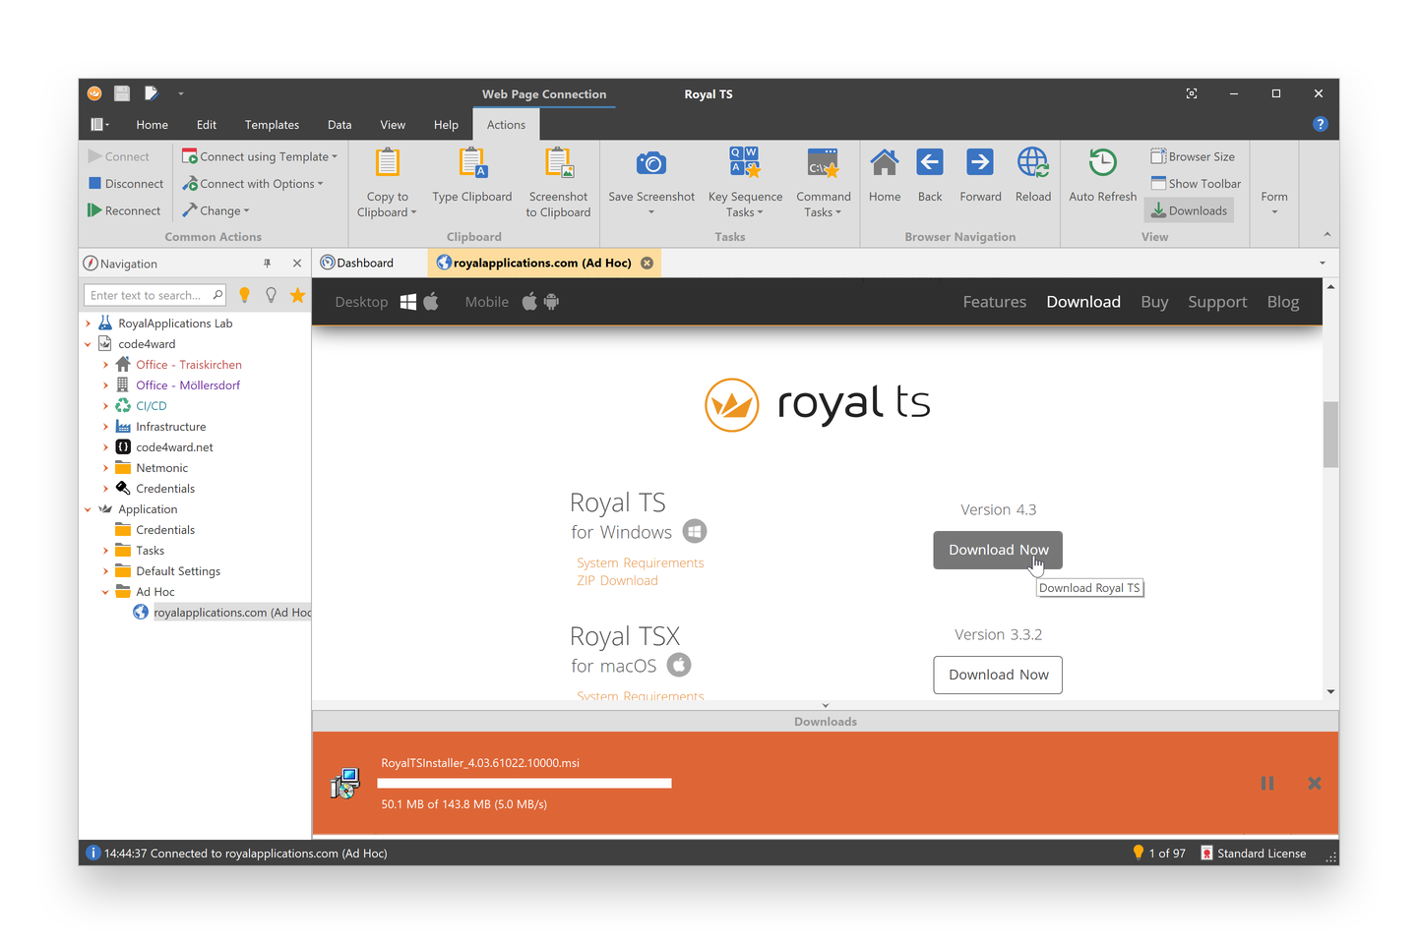Click the Reload globe icon
Screen dimensions: 1418x944
1032,163
